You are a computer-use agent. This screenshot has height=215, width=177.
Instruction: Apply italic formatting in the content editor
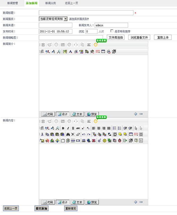pyautogui.click(x=68, y=128)
